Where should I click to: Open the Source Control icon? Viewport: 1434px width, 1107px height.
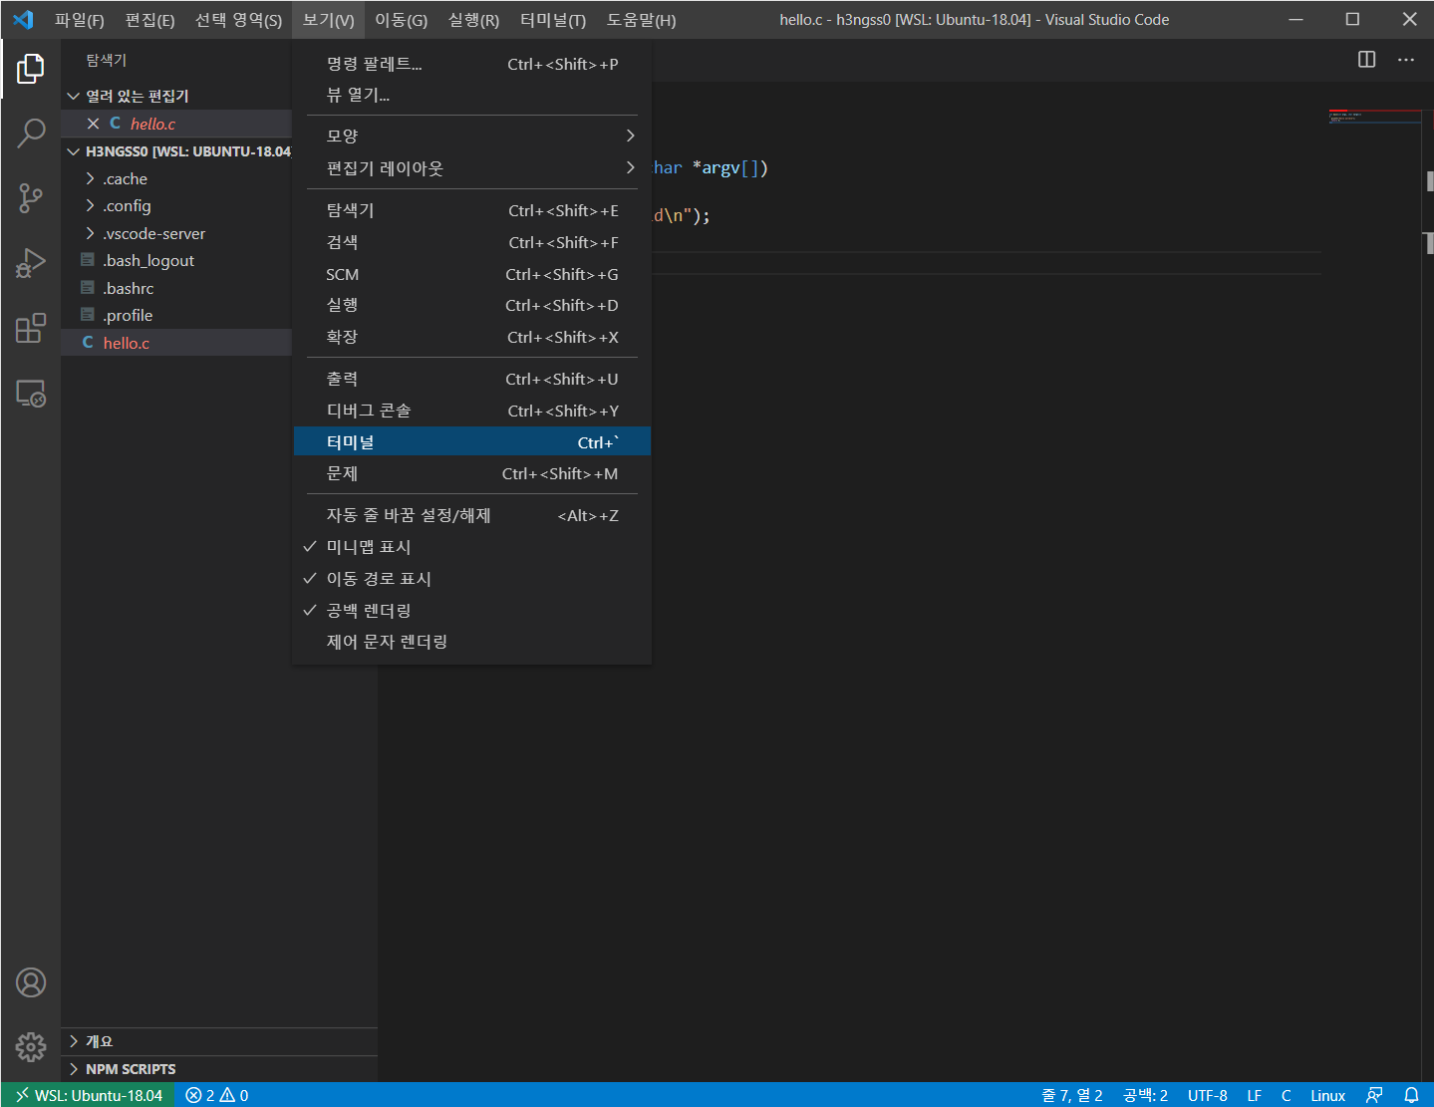31,198
